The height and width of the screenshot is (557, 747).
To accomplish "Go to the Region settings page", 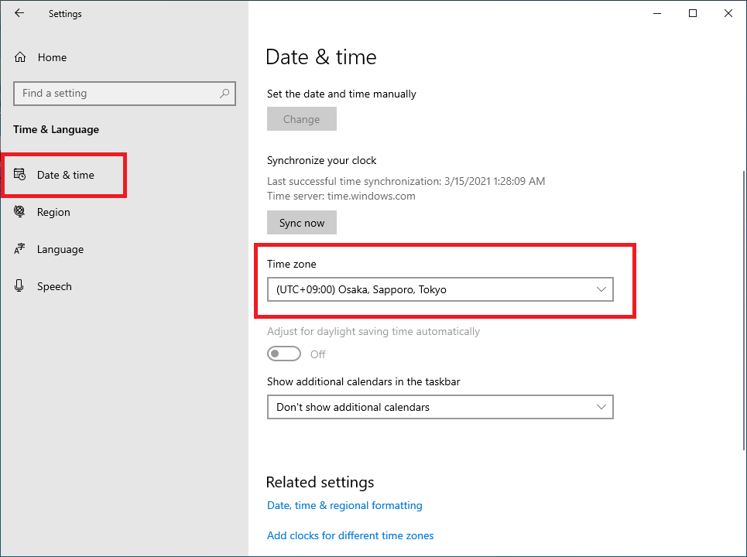I will point(53,212).
